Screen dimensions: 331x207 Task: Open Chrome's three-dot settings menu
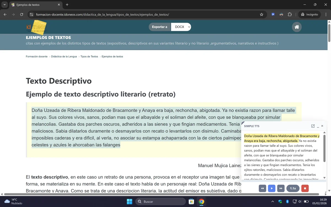click(x=326, y=14)
